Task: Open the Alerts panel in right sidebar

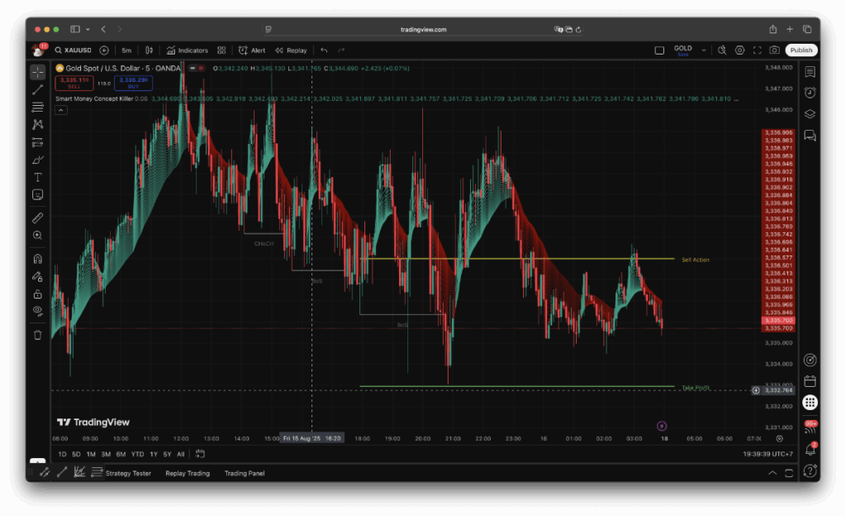Action: point(810,92)
